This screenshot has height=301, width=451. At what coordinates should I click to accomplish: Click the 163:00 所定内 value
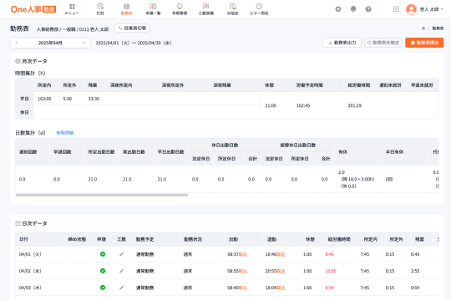point(44,99)
